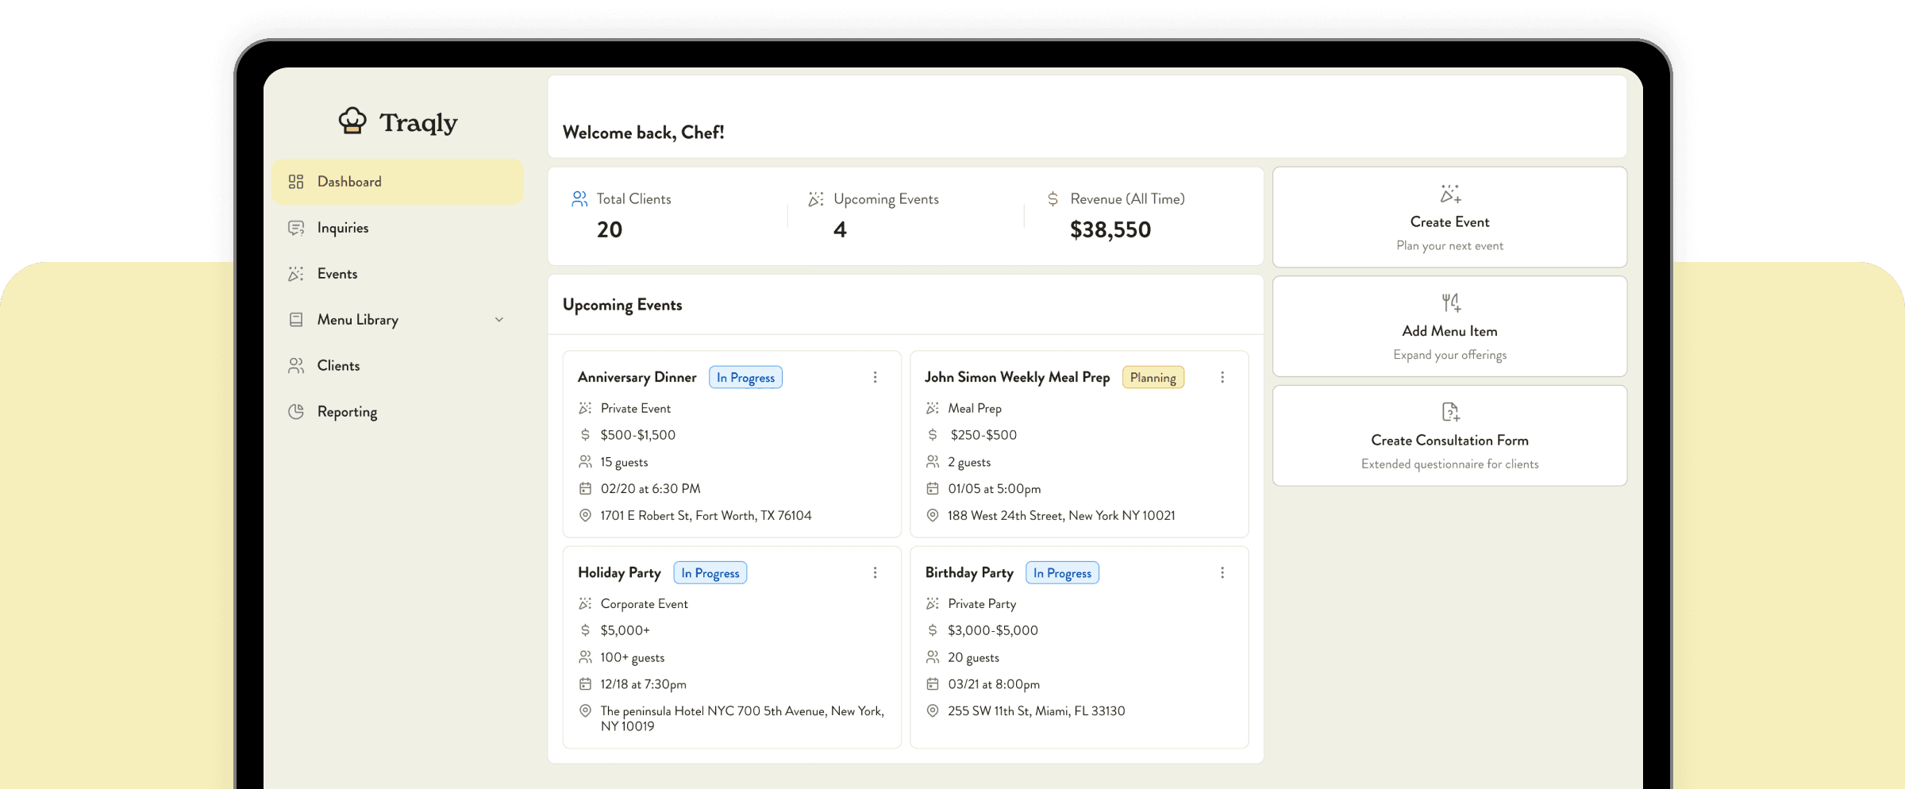
Task: Click the Clients people icon in sidebar
Action: (296, 365)
